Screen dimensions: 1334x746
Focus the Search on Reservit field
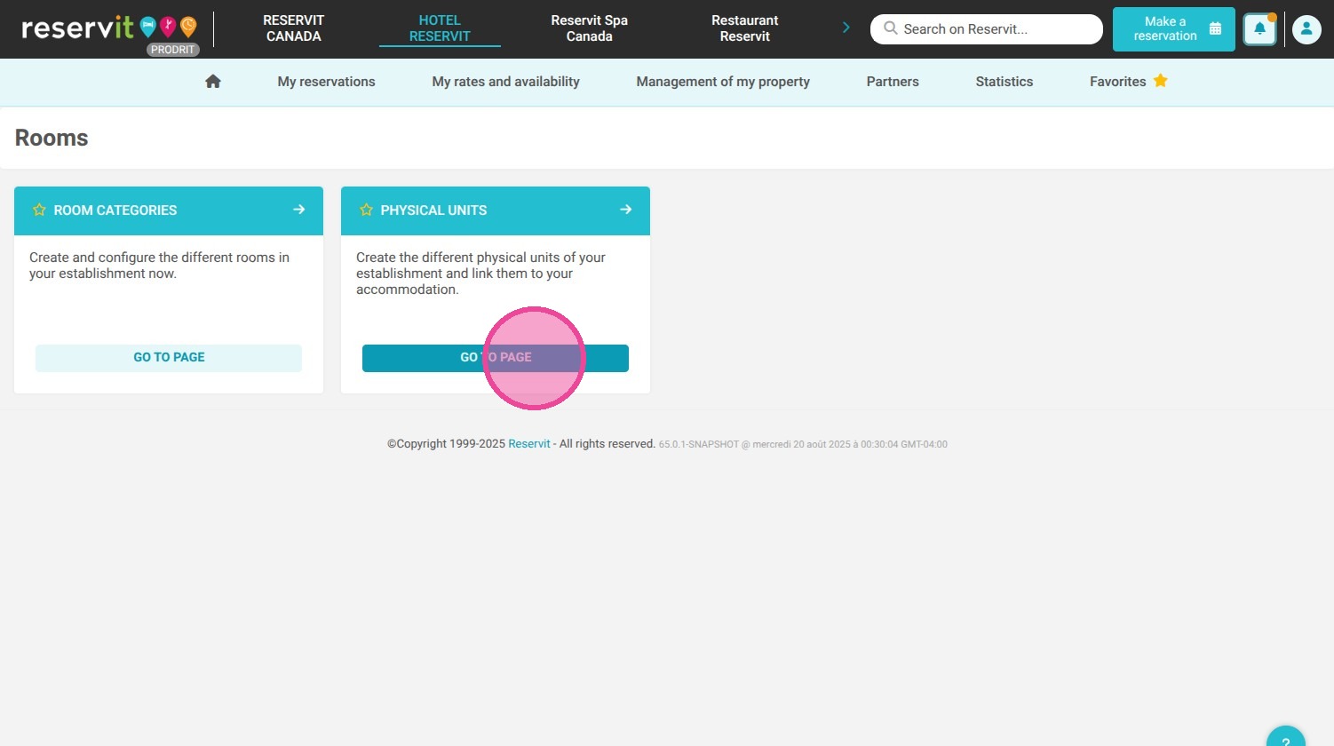pyautogui.click(x=987, y=29)
